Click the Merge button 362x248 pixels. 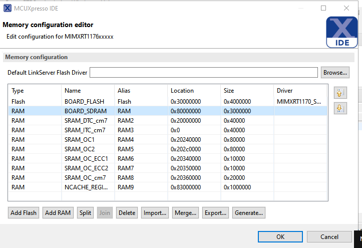(185, 213)
